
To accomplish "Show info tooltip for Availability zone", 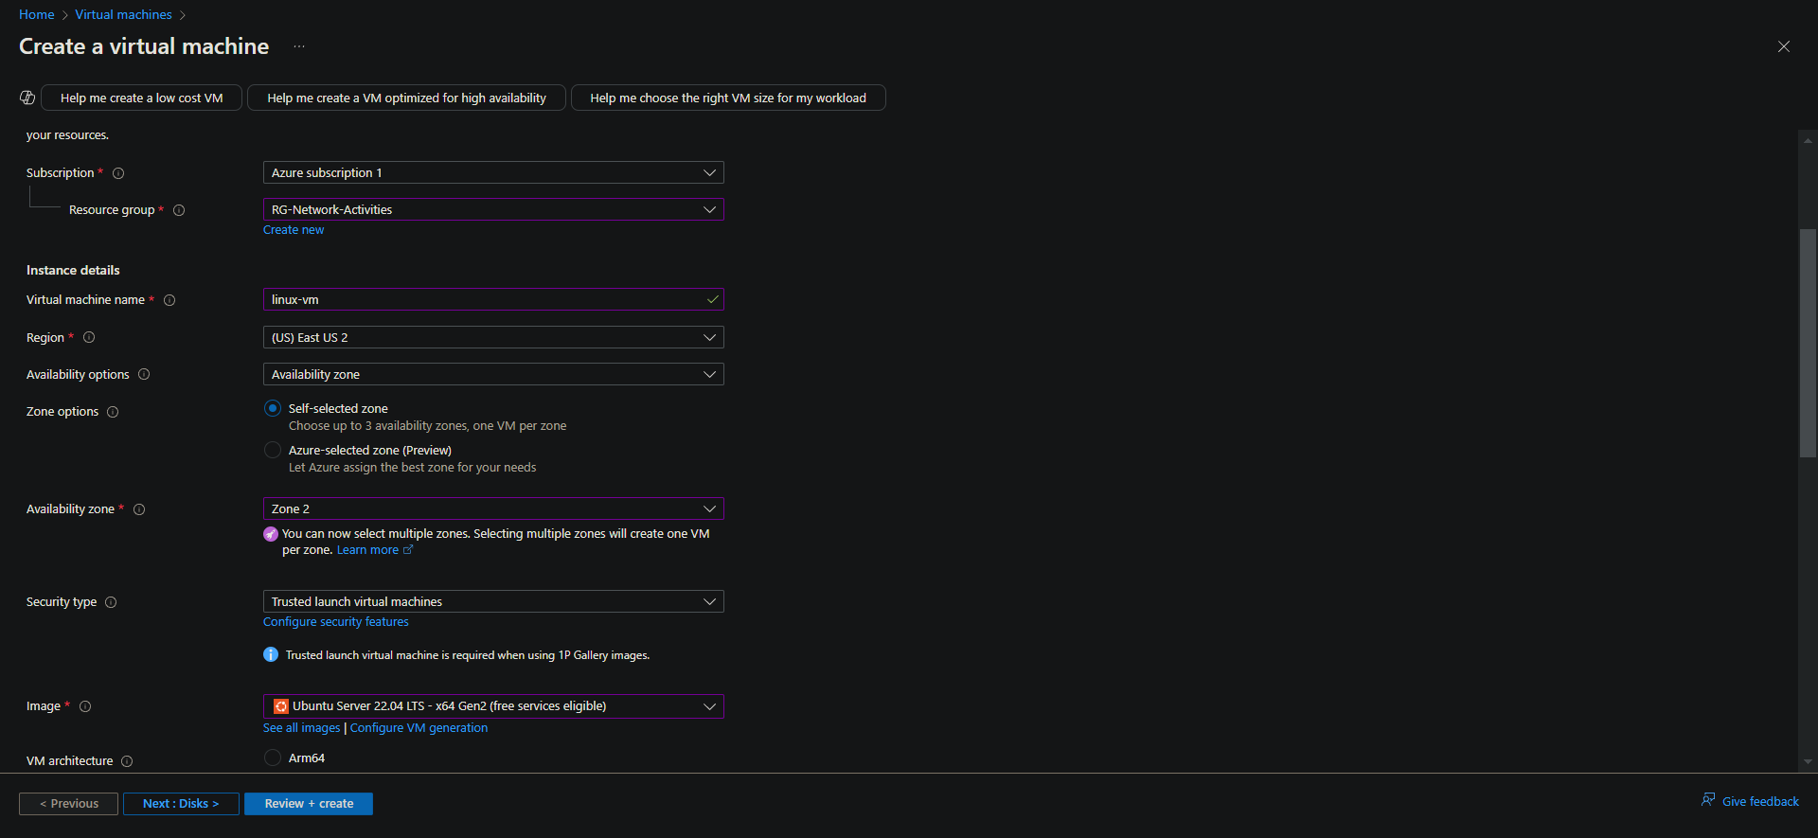I will click(139, 509).
